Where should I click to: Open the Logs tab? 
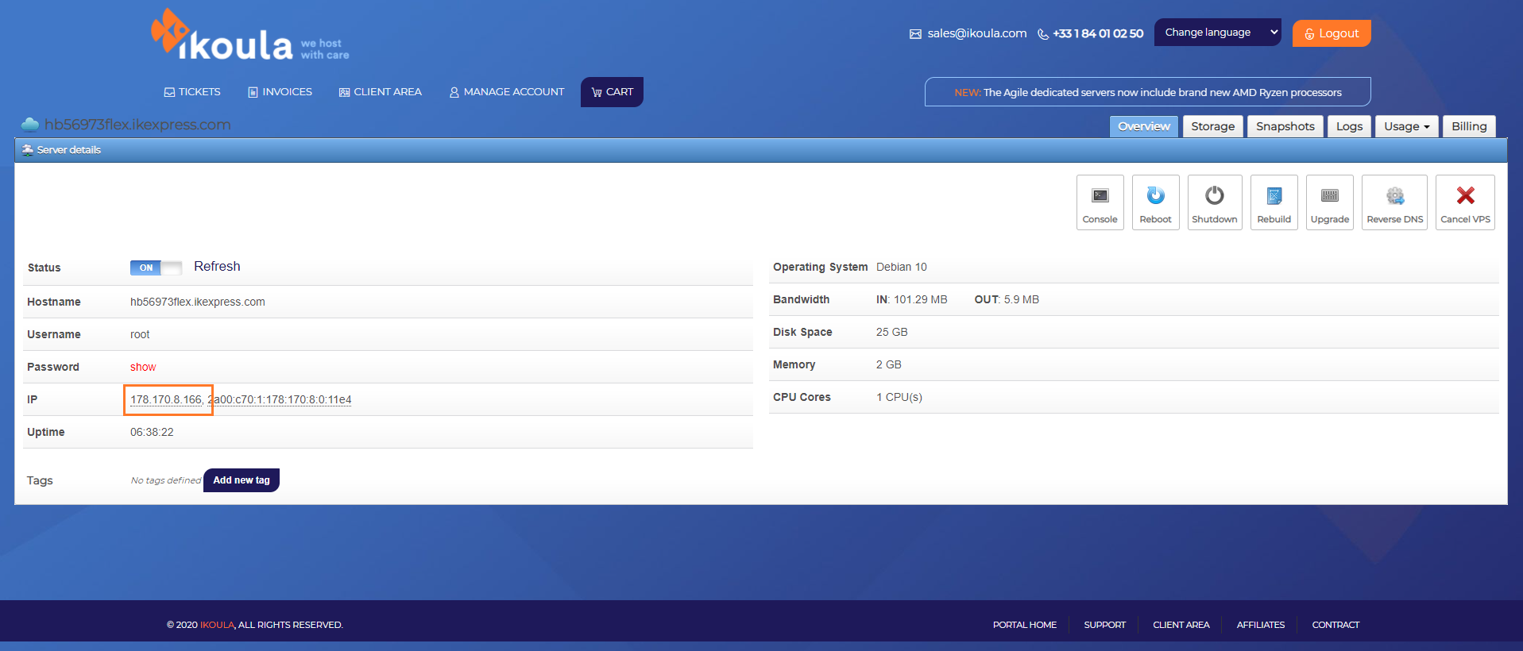1349,126
